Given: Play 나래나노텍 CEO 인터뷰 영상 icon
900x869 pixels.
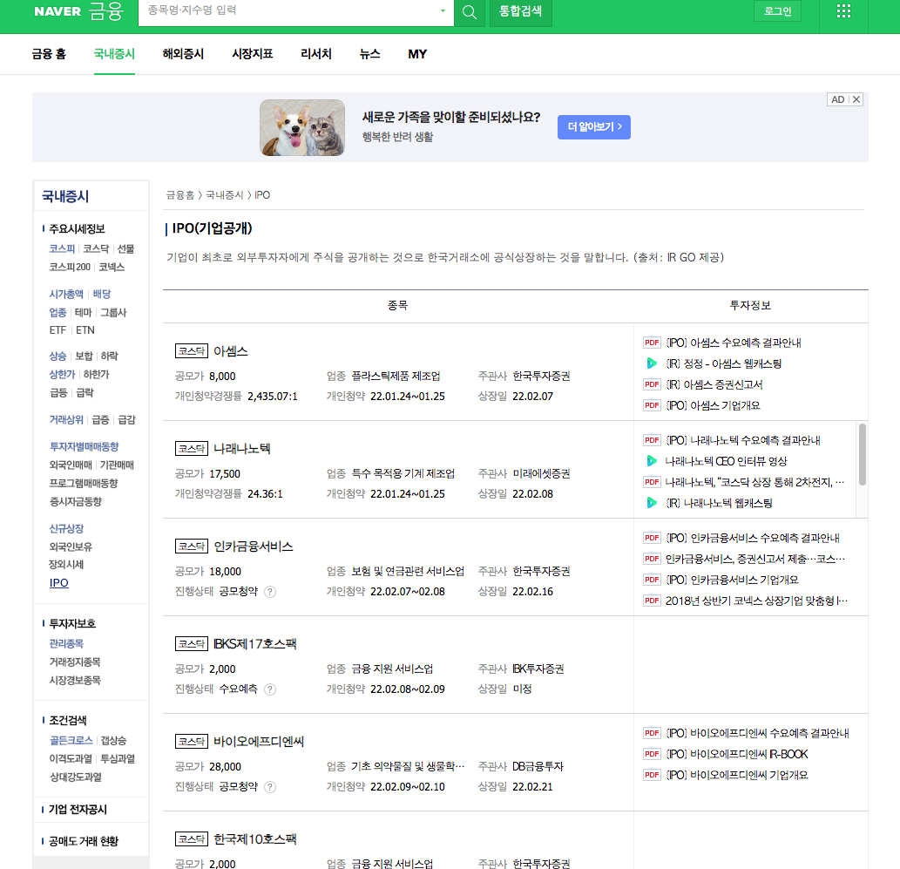Looking at the screenshot, I should coord(652,461).
